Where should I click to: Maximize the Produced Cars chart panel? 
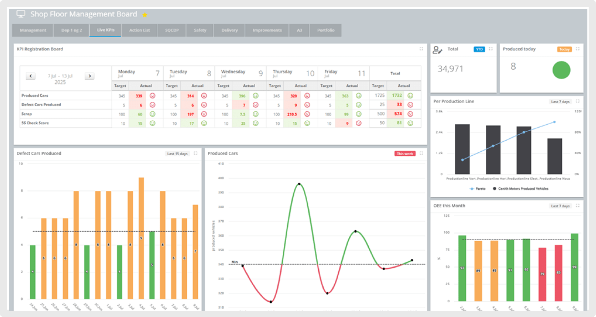coord(421,153)
